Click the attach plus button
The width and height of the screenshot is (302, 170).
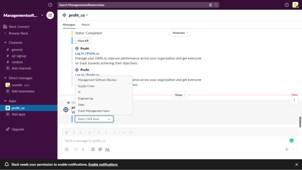tap(67, 149)
